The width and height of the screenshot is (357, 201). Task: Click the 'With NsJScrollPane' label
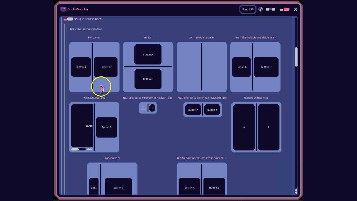(x=94, y=98)
